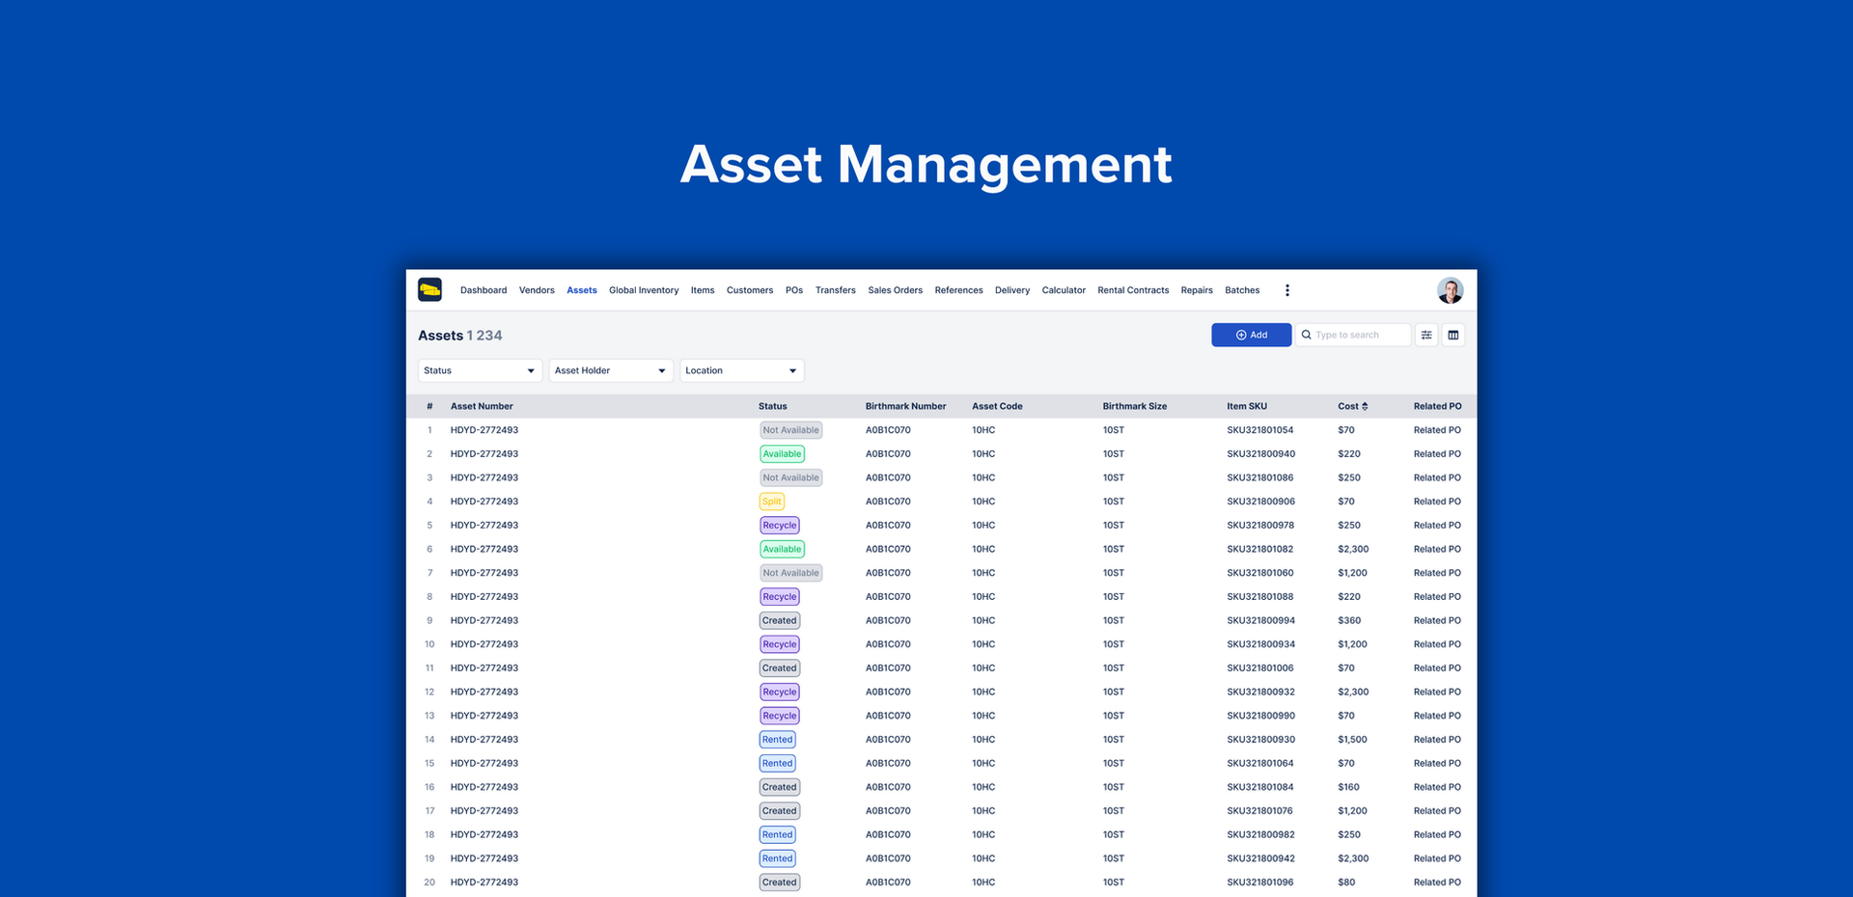Click the yellow app logo icon
Screen dimensions: 1853x897
(429, 289)
